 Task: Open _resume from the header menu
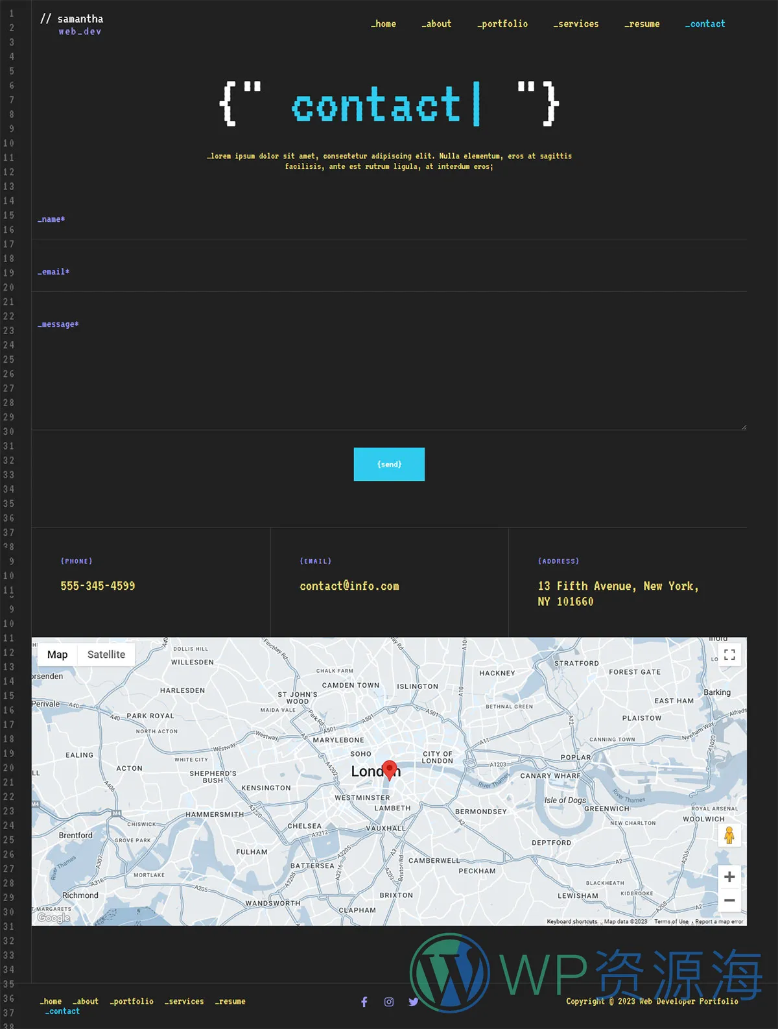click(642, 24)
